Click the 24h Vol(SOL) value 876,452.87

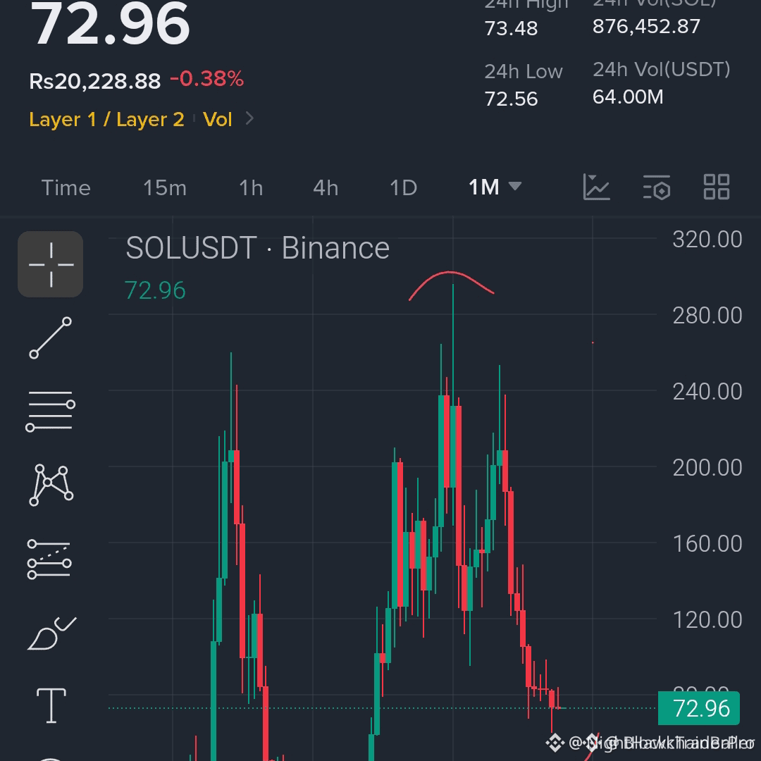[646, 26]
